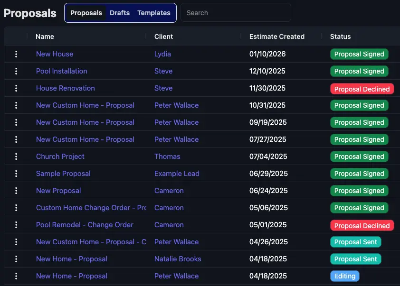The width and height of the screenshot is (400, 286).
Task: Switch to the Drafts tab
Action: pos(120,13)
